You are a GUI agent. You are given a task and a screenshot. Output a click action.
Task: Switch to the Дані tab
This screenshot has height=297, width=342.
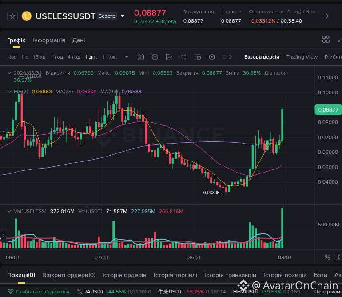(x=79, y=40)
